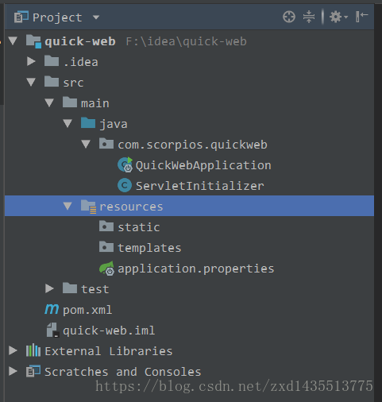Expand the test folder
The height and width of the screenshot is (402, 382).
[49, 288]
